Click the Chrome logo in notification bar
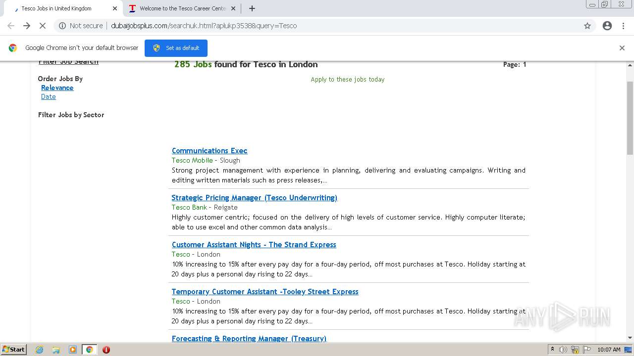This screenshot has height=356, width=634. click(13, 48)
